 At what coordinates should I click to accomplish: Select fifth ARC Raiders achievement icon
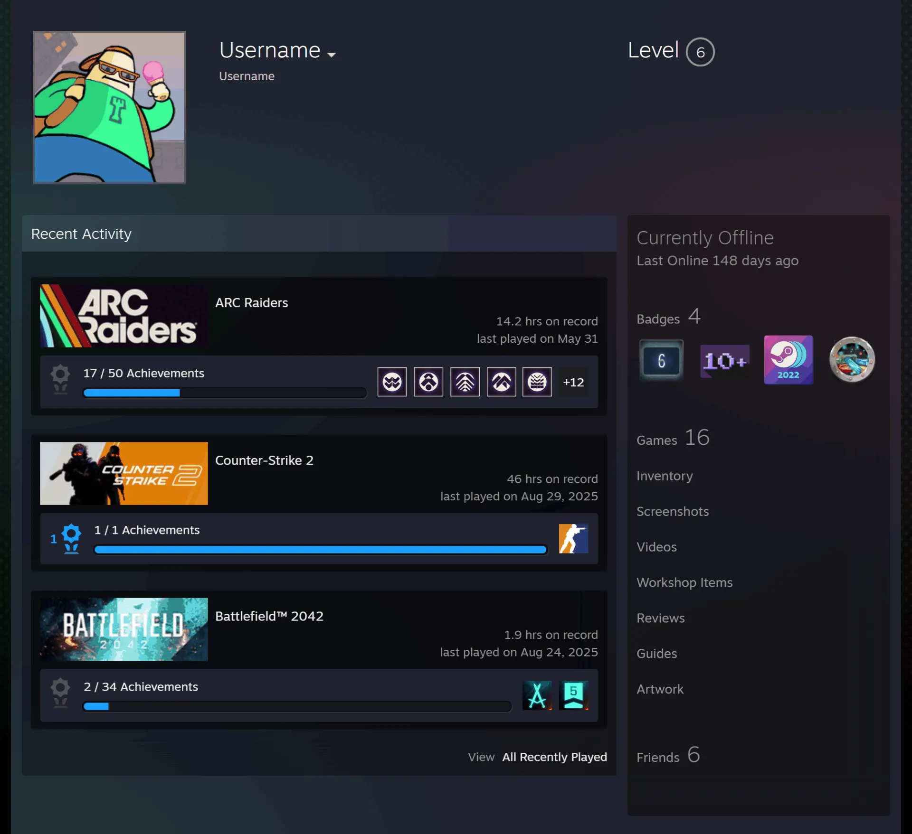537,382
